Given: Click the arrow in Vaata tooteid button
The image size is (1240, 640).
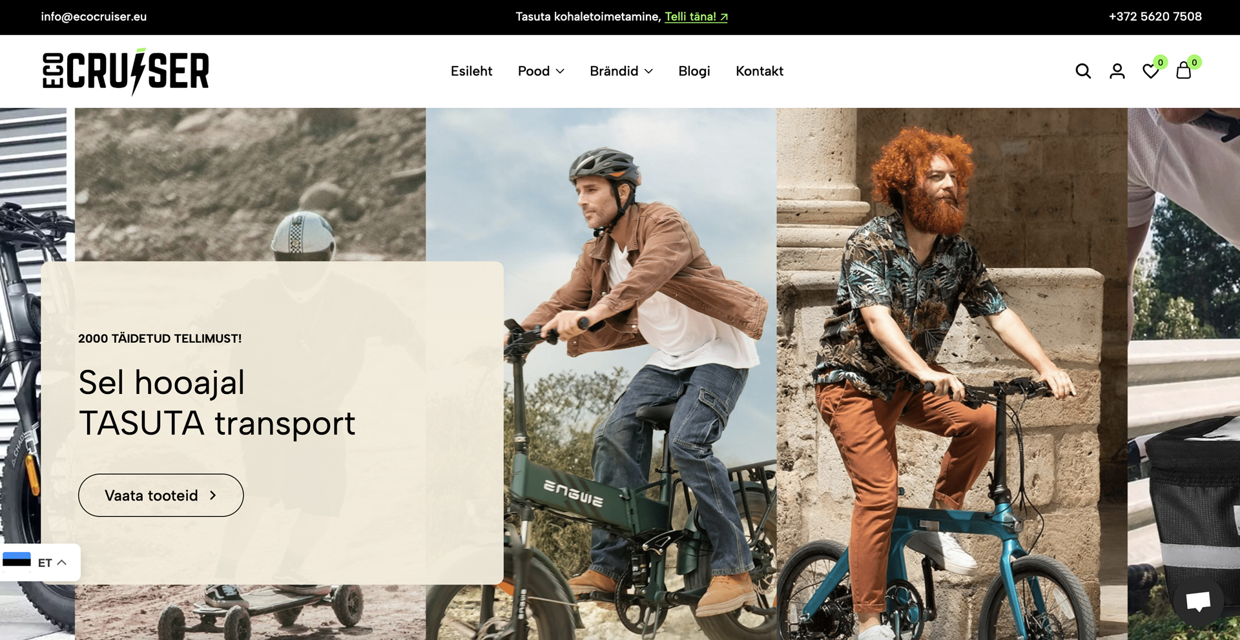Looking at the screenshot, I should pos(213,495).
